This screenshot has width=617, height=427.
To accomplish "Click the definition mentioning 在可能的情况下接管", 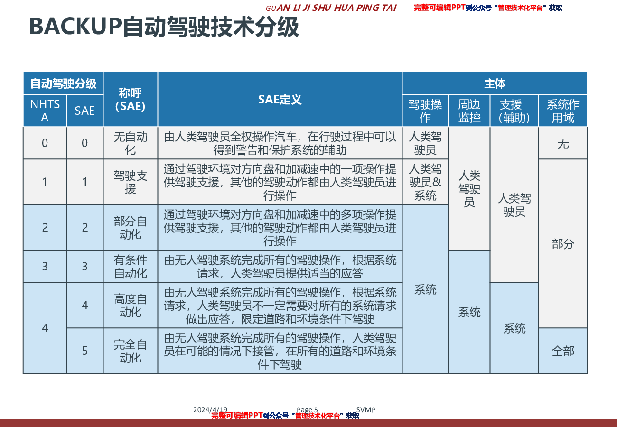I will click(280, 351).
